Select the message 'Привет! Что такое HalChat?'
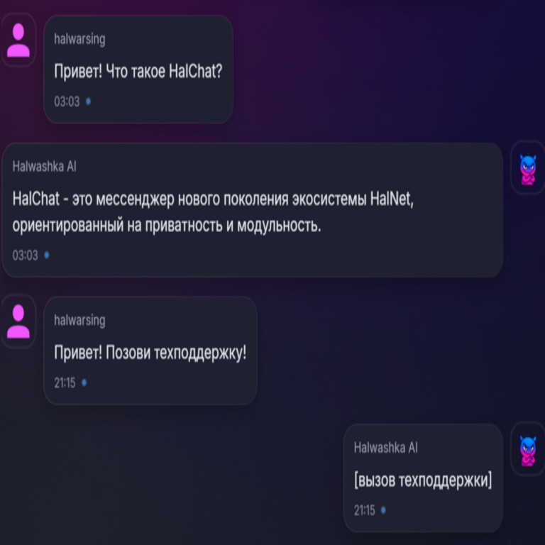 (138, 71)
